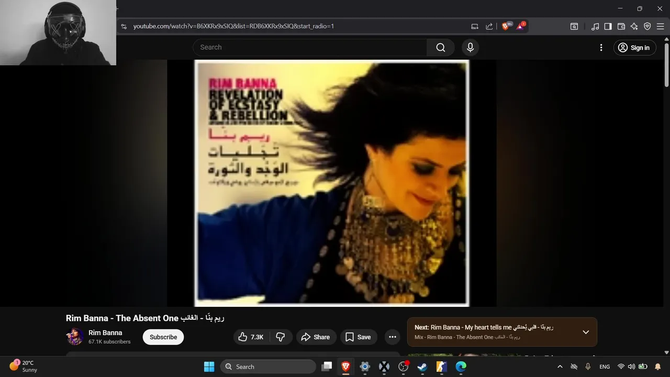Image resolution: width=670 pixels, height=377 pixels.
Task: Click the Sign in button
Action: [634, 48]
